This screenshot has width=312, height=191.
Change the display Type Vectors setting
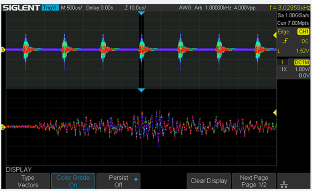click(28, 181)
